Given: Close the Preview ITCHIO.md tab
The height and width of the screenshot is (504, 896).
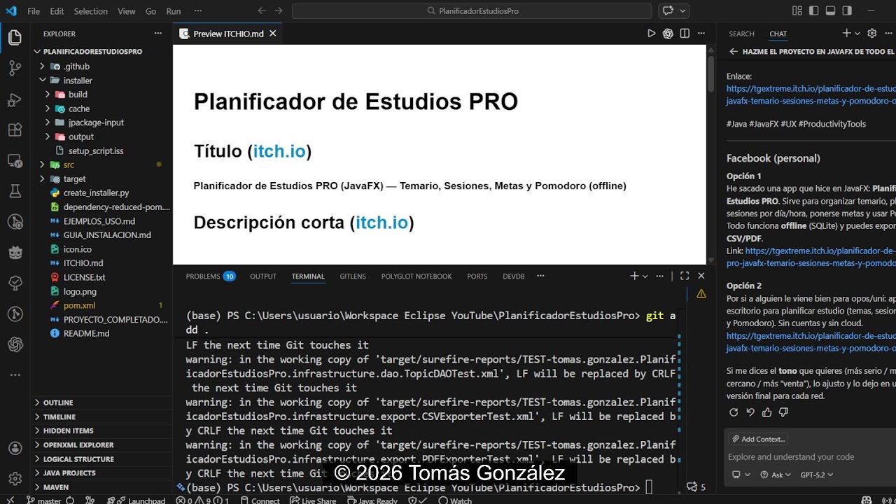Looking at the screenshot, I should pos(273,34).
